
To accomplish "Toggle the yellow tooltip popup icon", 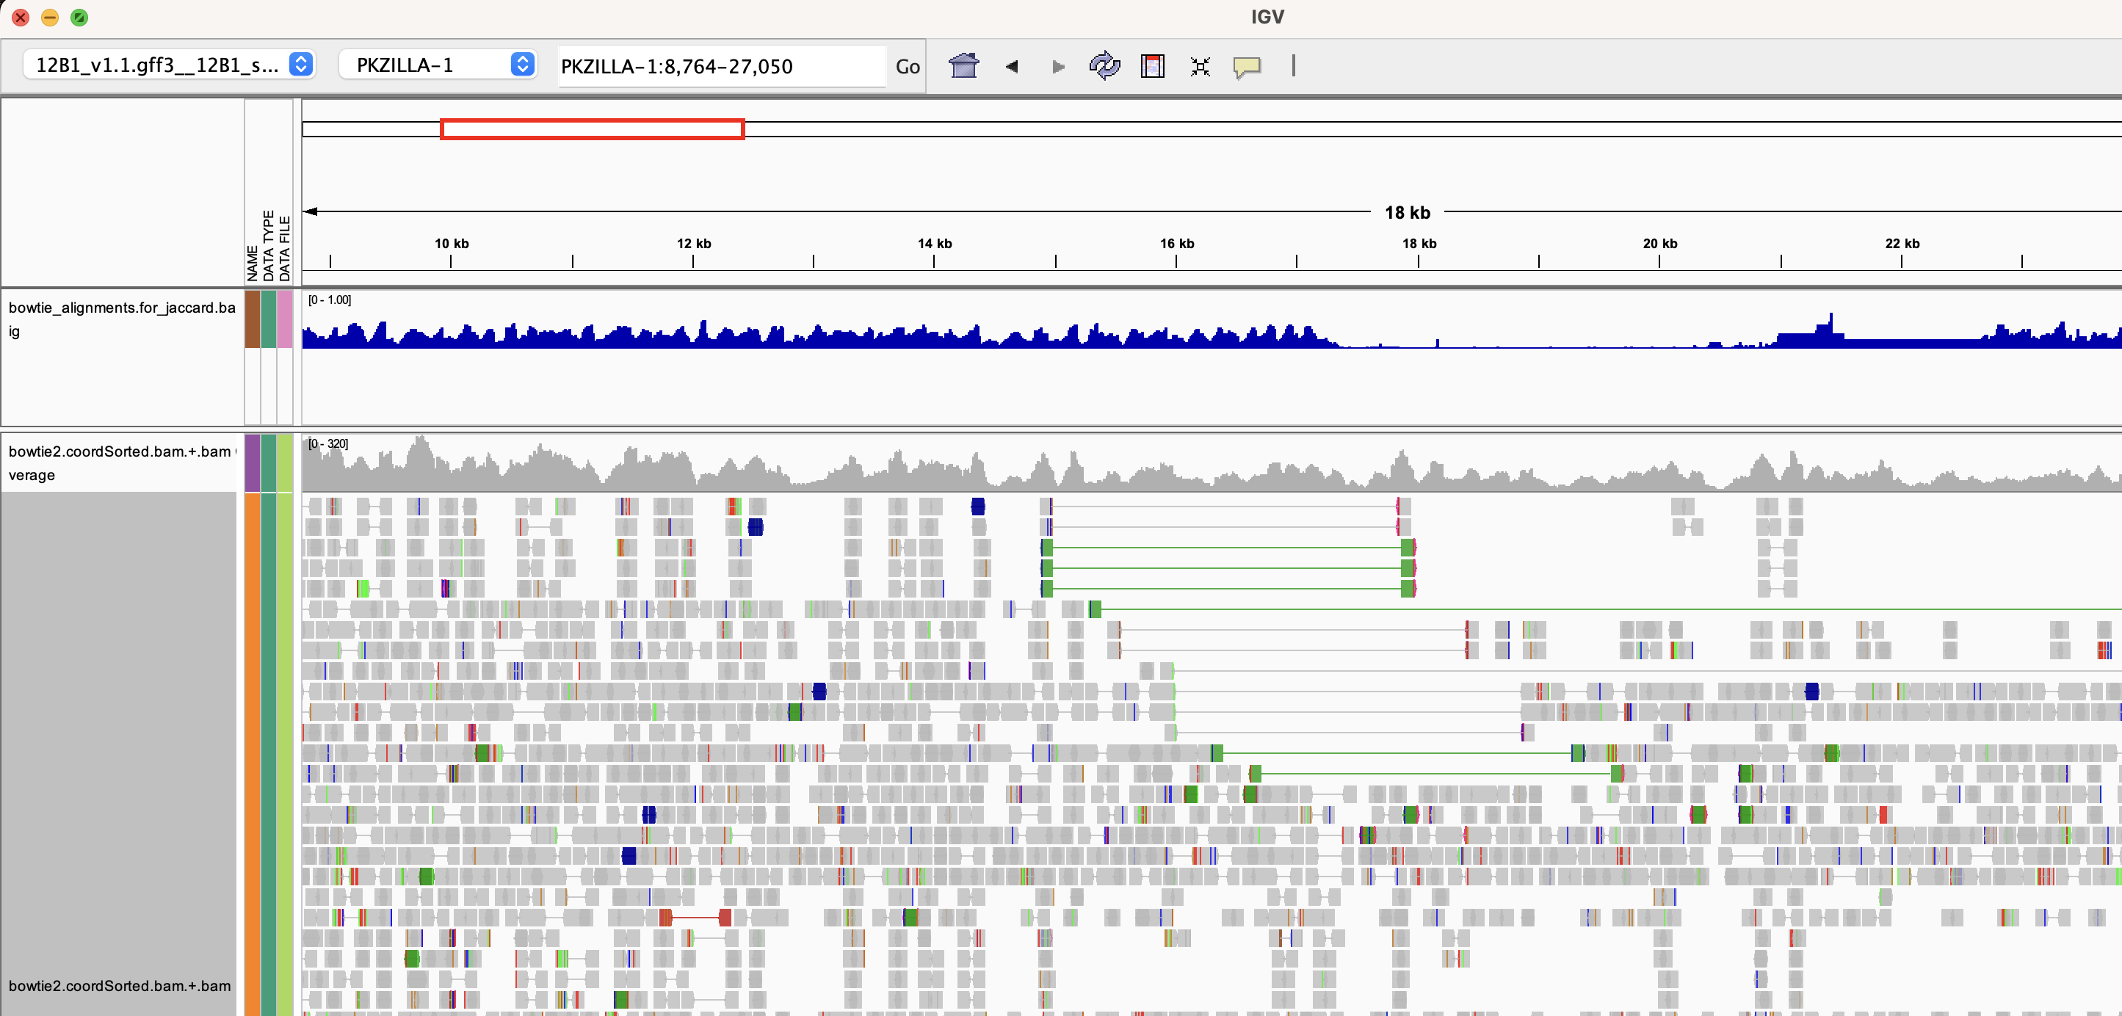I will [x=1246, y=67].
